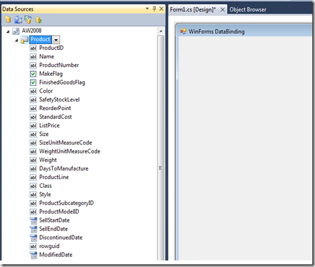Close the Data Sources panel

click(x=162, y=9)
